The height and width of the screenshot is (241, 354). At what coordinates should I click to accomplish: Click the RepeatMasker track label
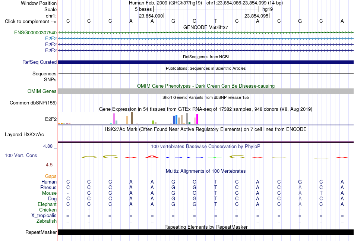(41, 232)
